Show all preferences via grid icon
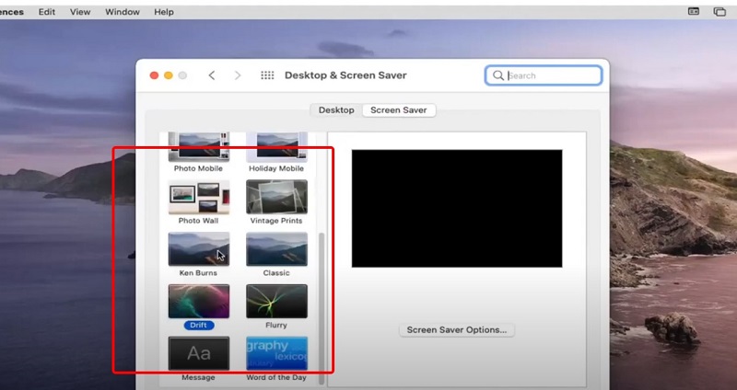This screenshot has width=737, height=390. tap(267, 75)
